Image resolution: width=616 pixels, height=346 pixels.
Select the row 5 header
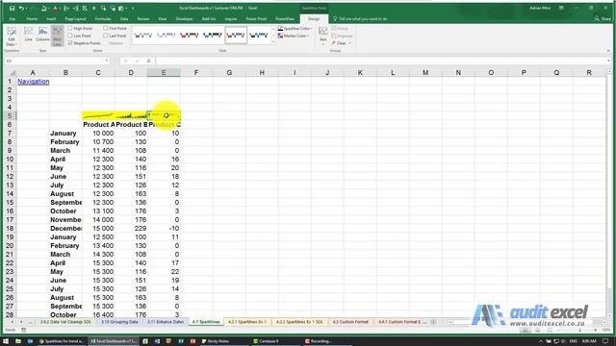click(10, 115)
